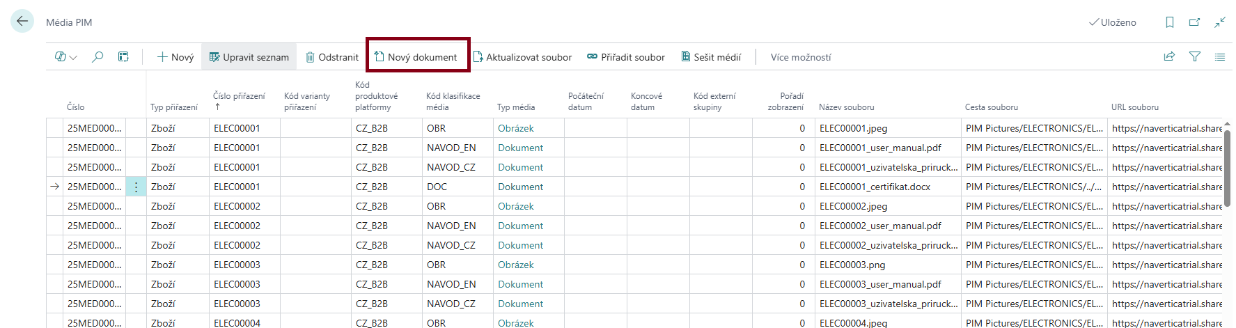Toggle the list view layout icon
This screenshot has height=328, width=1236.
(x=1220, y=57)
